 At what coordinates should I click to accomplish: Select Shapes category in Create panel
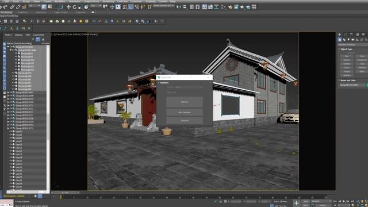(x=344, y=40)
